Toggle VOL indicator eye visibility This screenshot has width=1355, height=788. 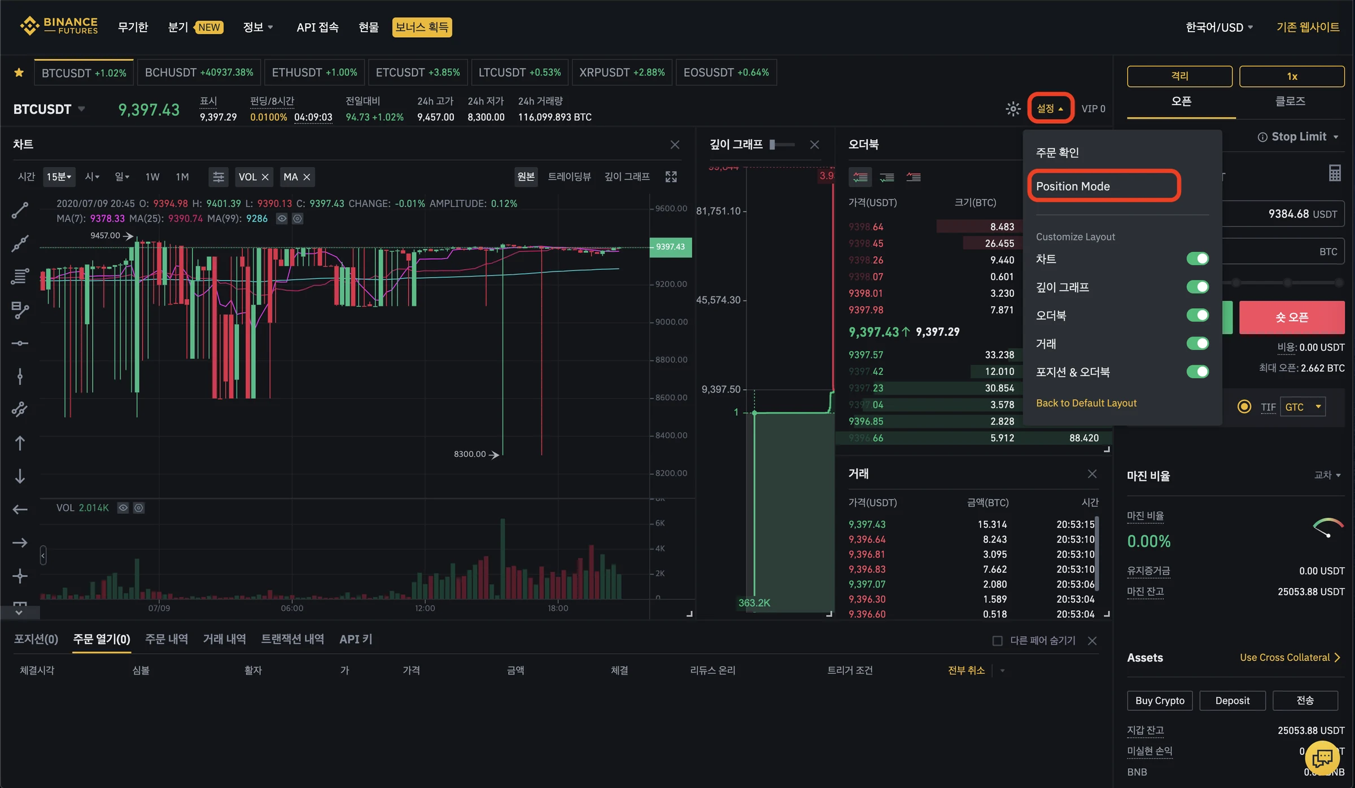pyautogui.click(x=123, y=507)
